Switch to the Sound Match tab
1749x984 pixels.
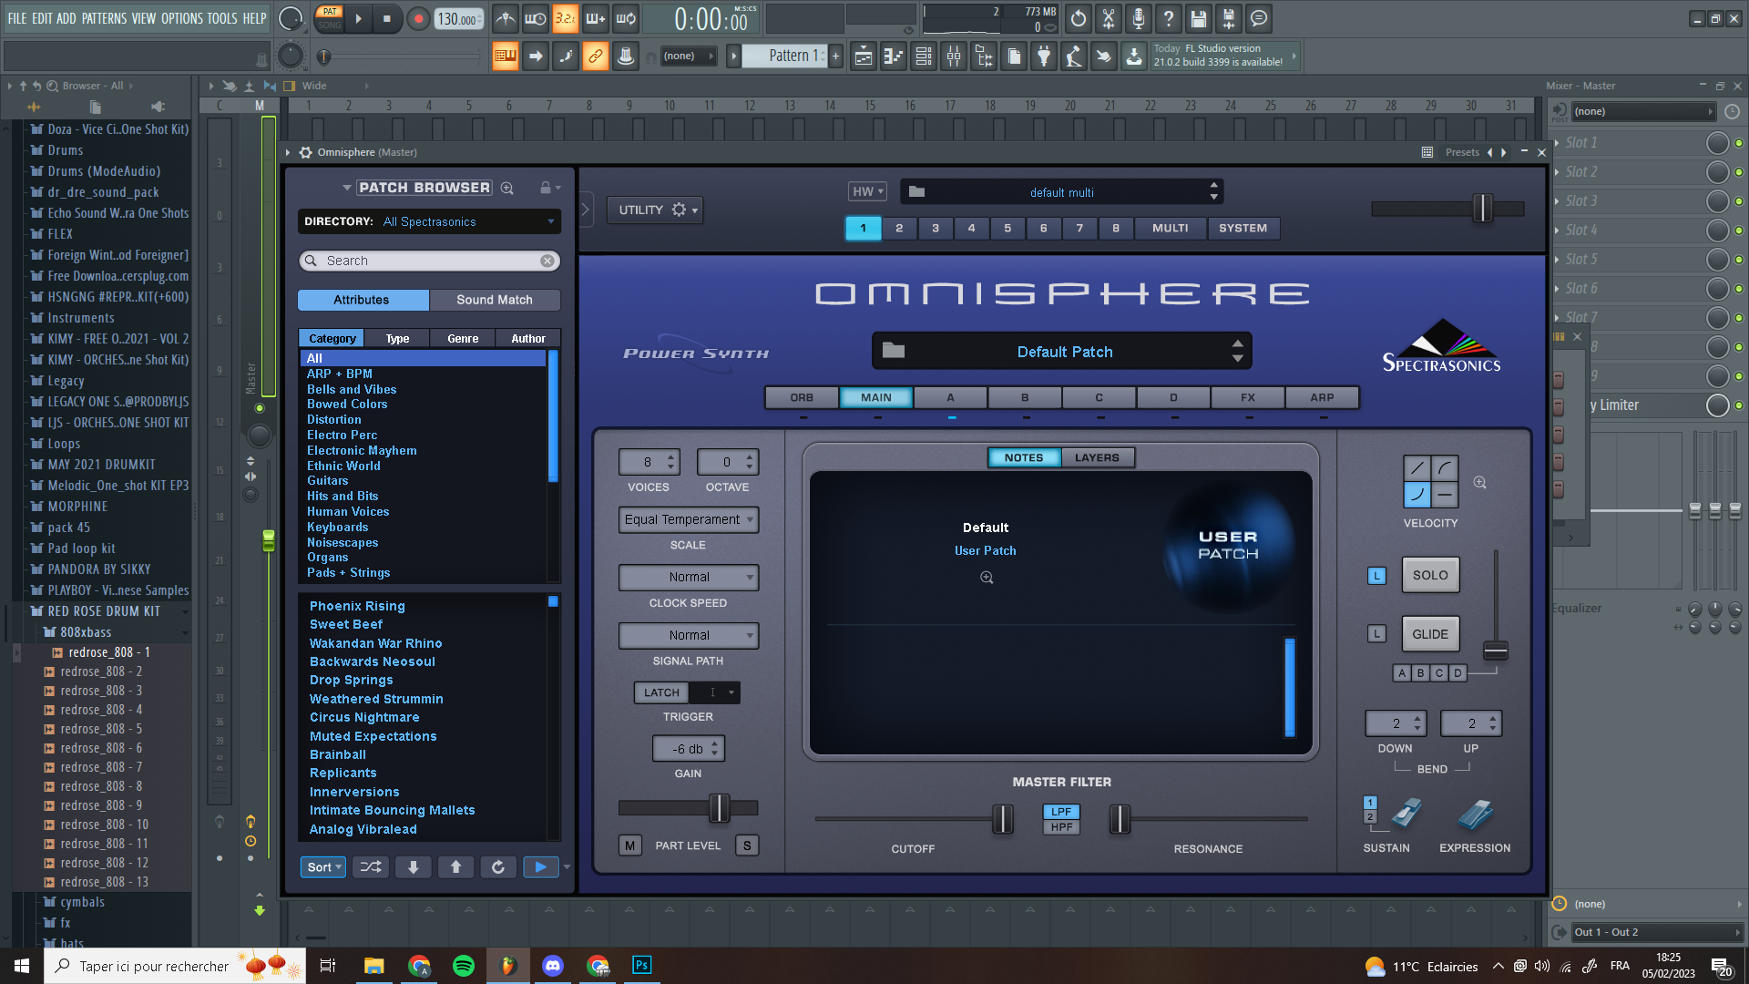495,300
